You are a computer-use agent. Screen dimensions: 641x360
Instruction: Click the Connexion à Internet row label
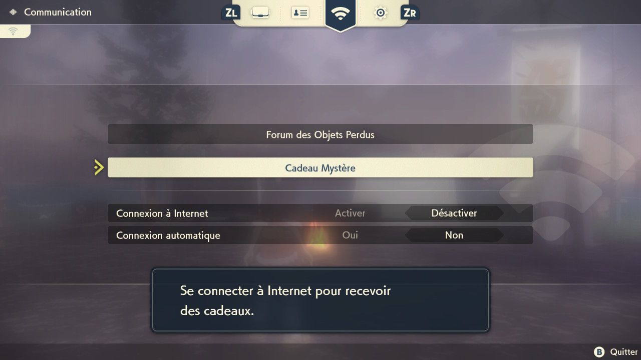pos(162,213)
